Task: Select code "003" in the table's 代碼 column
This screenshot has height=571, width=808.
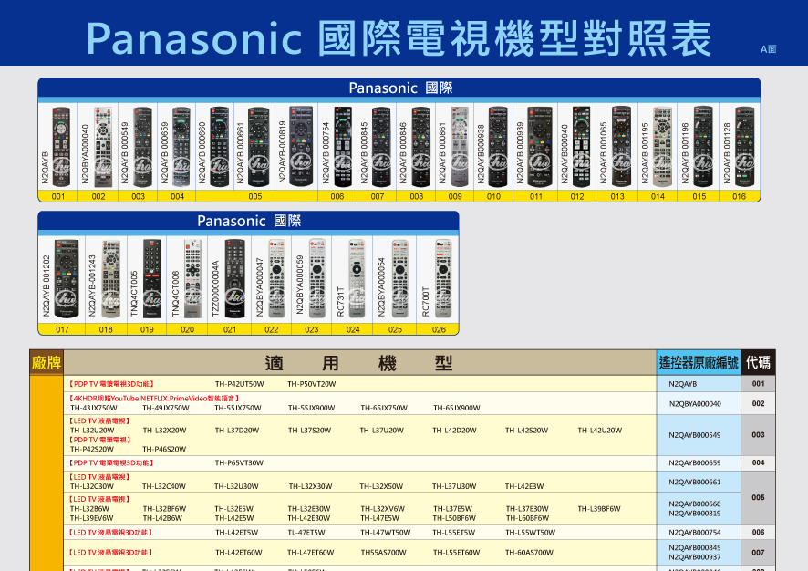Action: (758, 434)
